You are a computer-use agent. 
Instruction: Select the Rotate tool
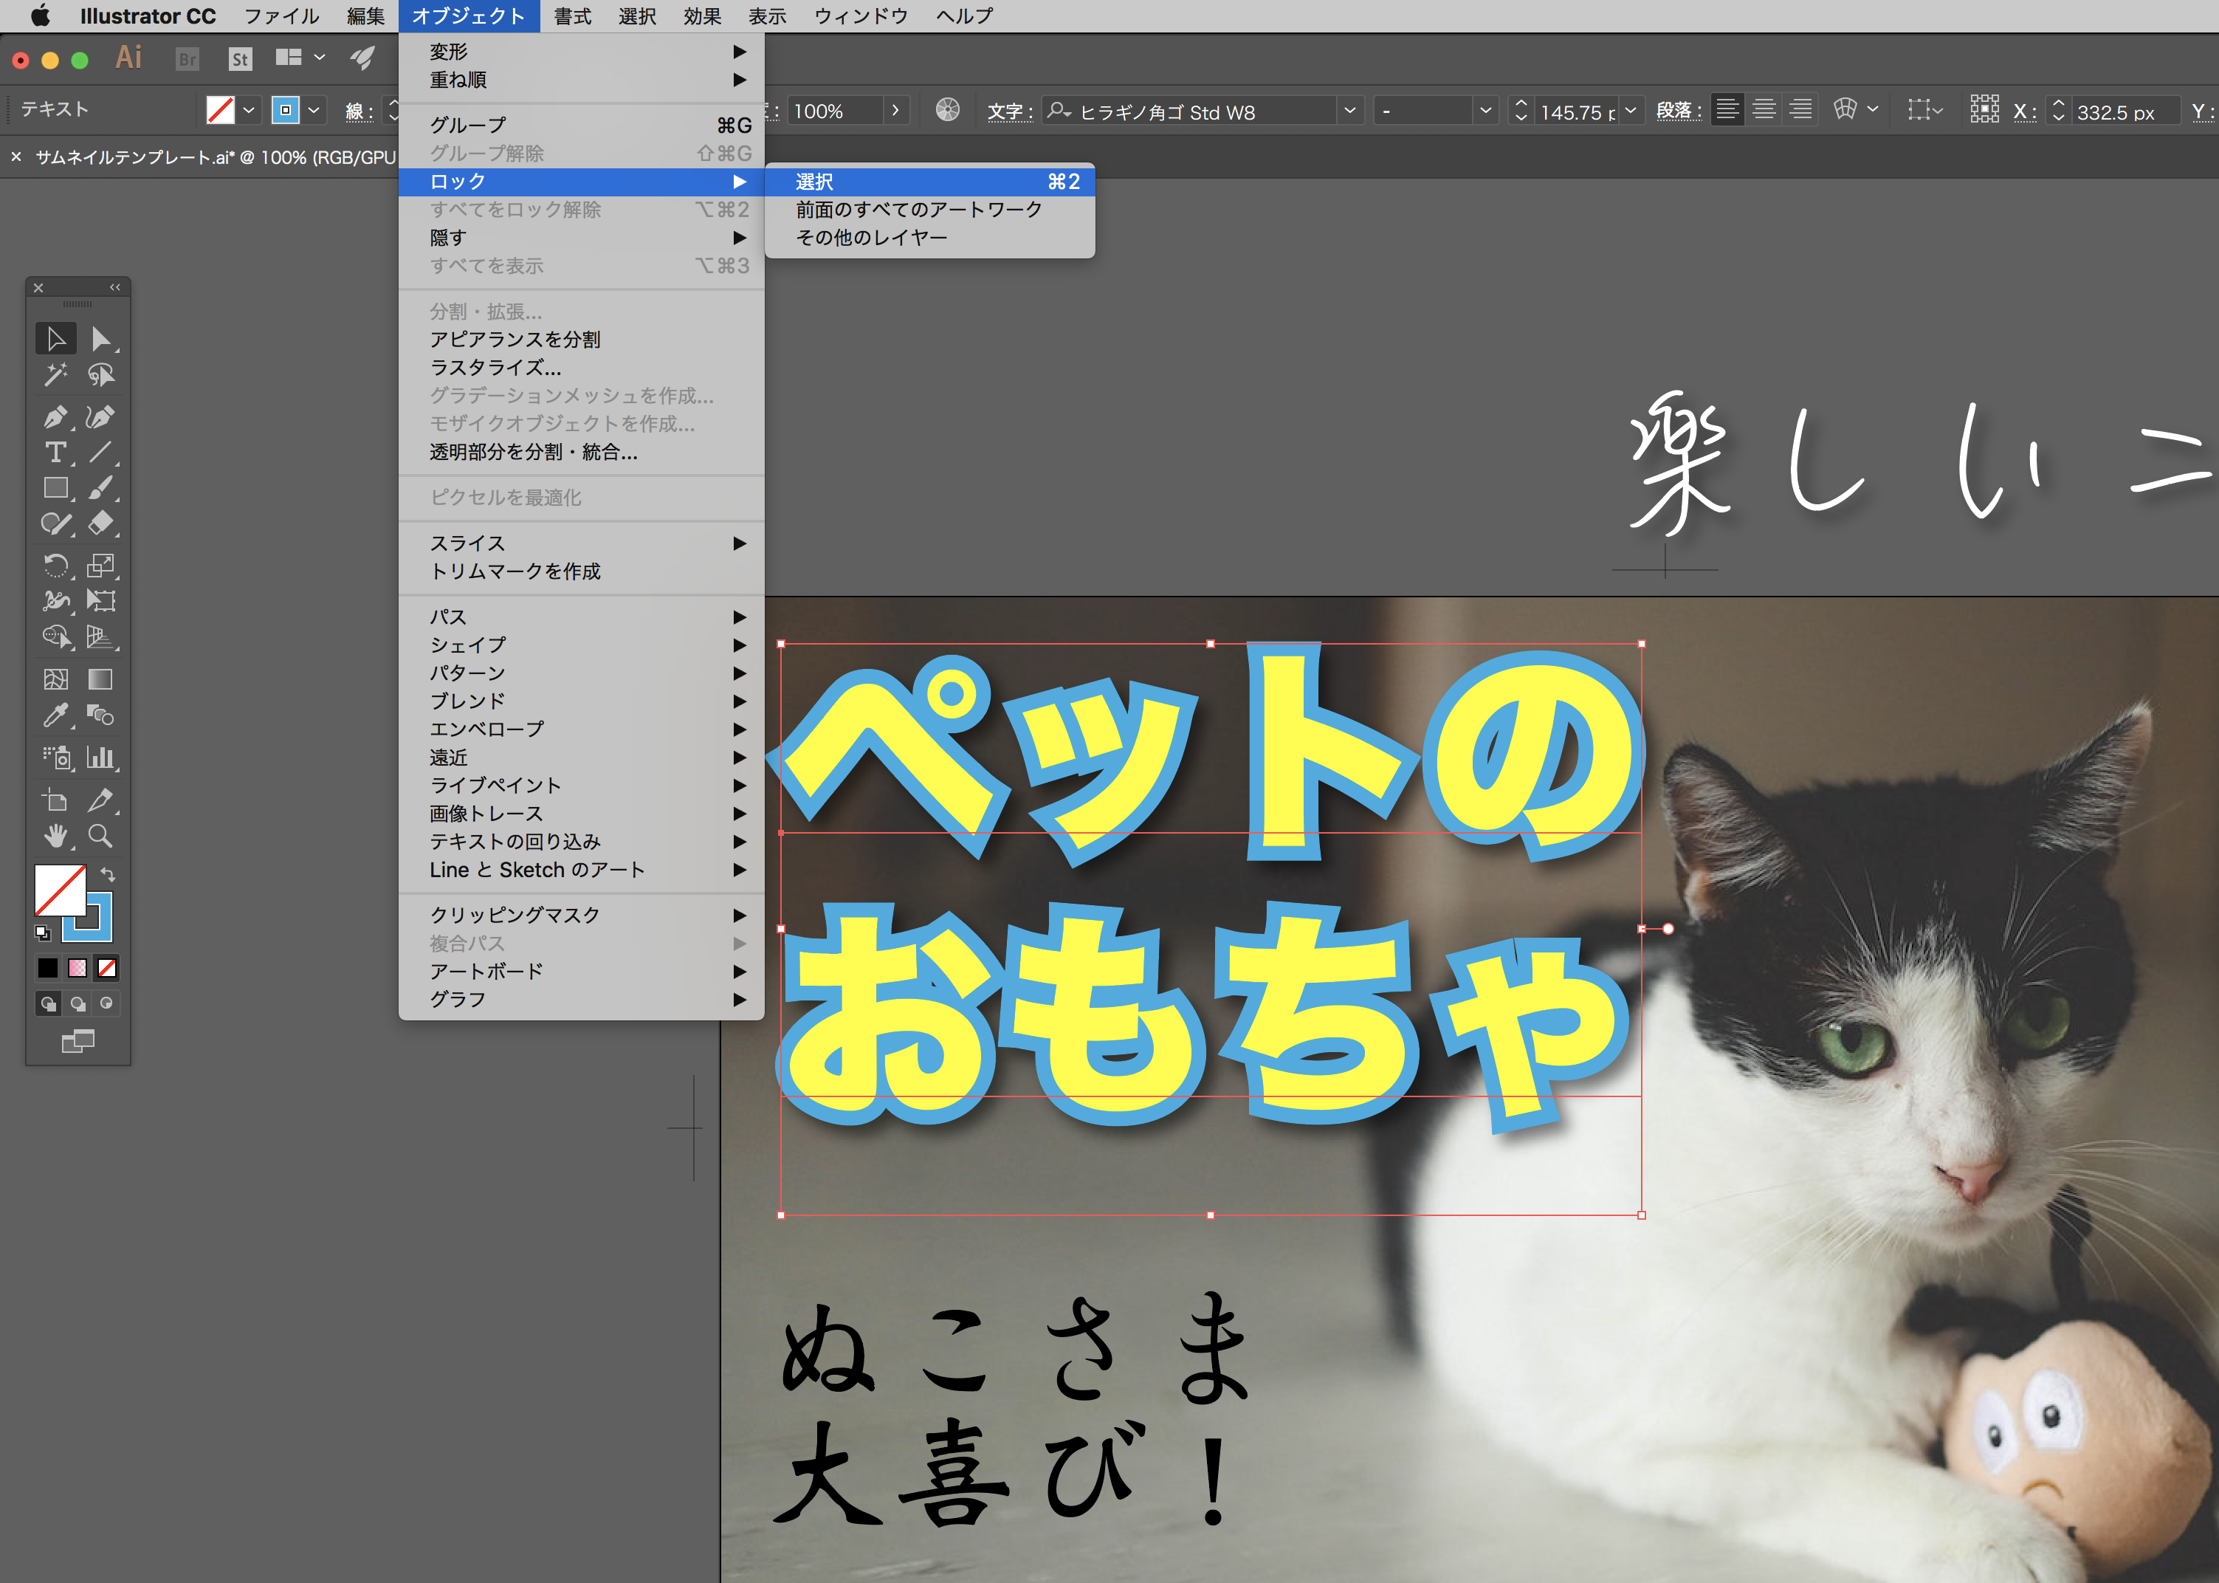tap(55, 566)
